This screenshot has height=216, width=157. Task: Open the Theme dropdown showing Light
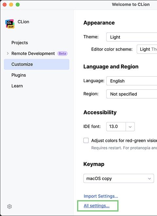(x=132, y=37)
